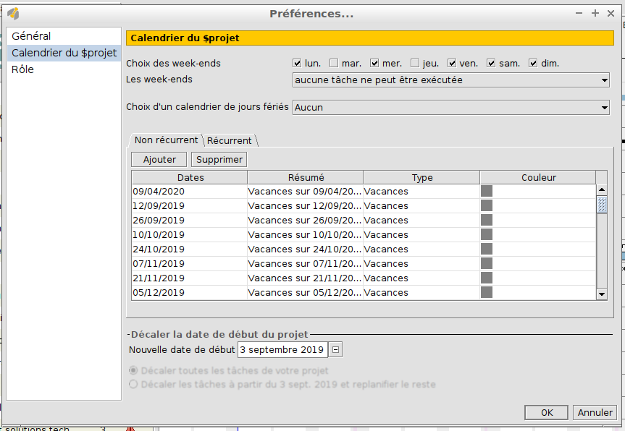
Task: Toggle the sam. weekend checkbox
Action: 491,64
